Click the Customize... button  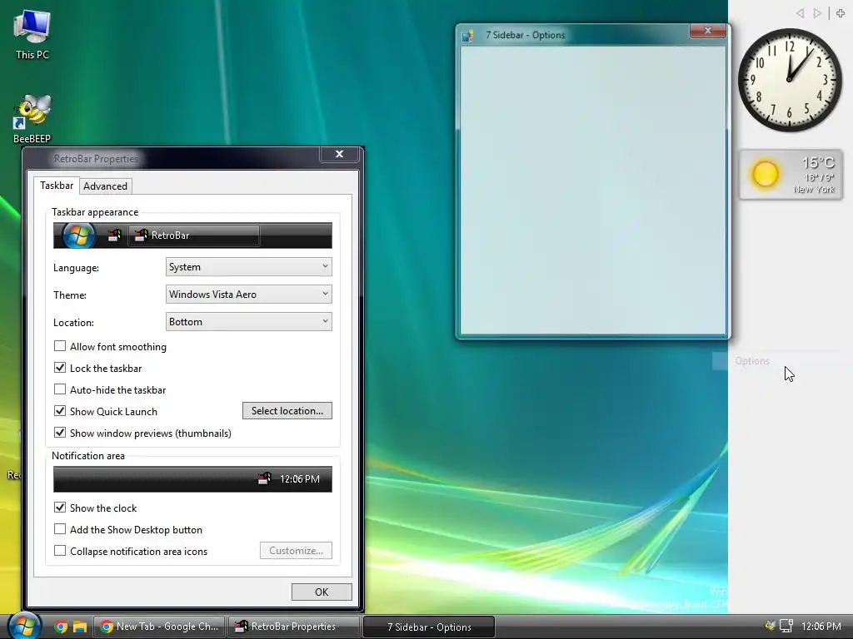pyautogui.click(x=296, y=551)
